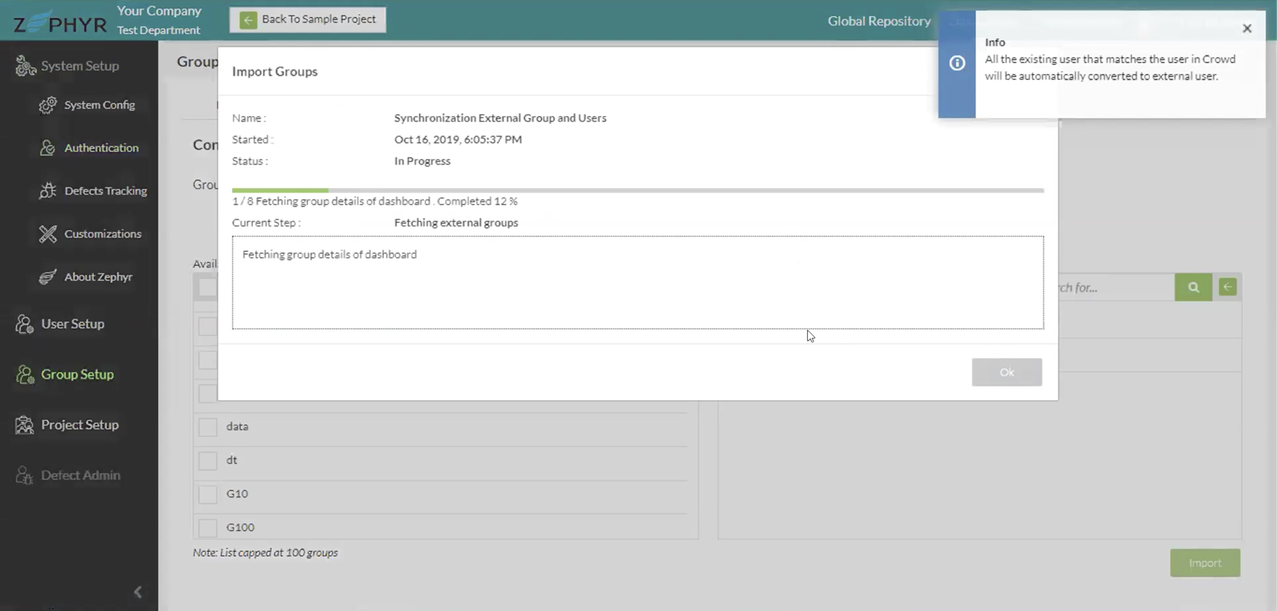
Task: Collapse the left sidebar with chevron
Action: click(138, 592)
